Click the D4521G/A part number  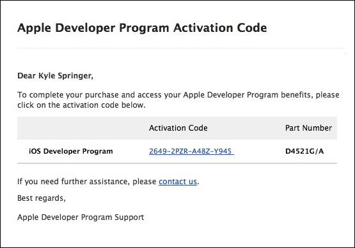point(304,151)
